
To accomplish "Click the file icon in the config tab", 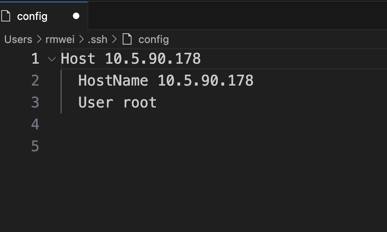I will click(x=5, y=16).
